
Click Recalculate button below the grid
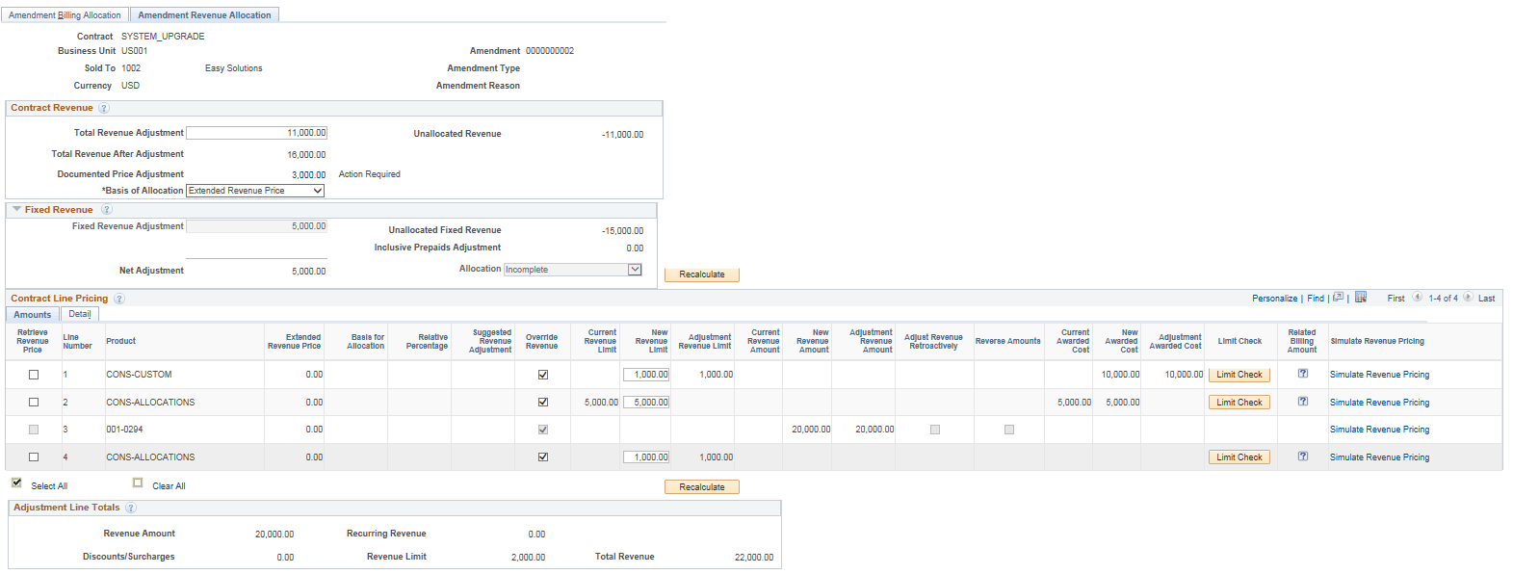[x=702, y=487]
